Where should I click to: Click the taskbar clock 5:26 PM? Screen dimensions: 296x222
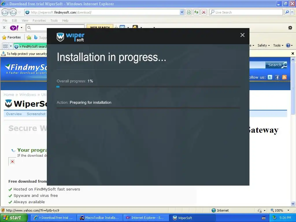point(285,218)
